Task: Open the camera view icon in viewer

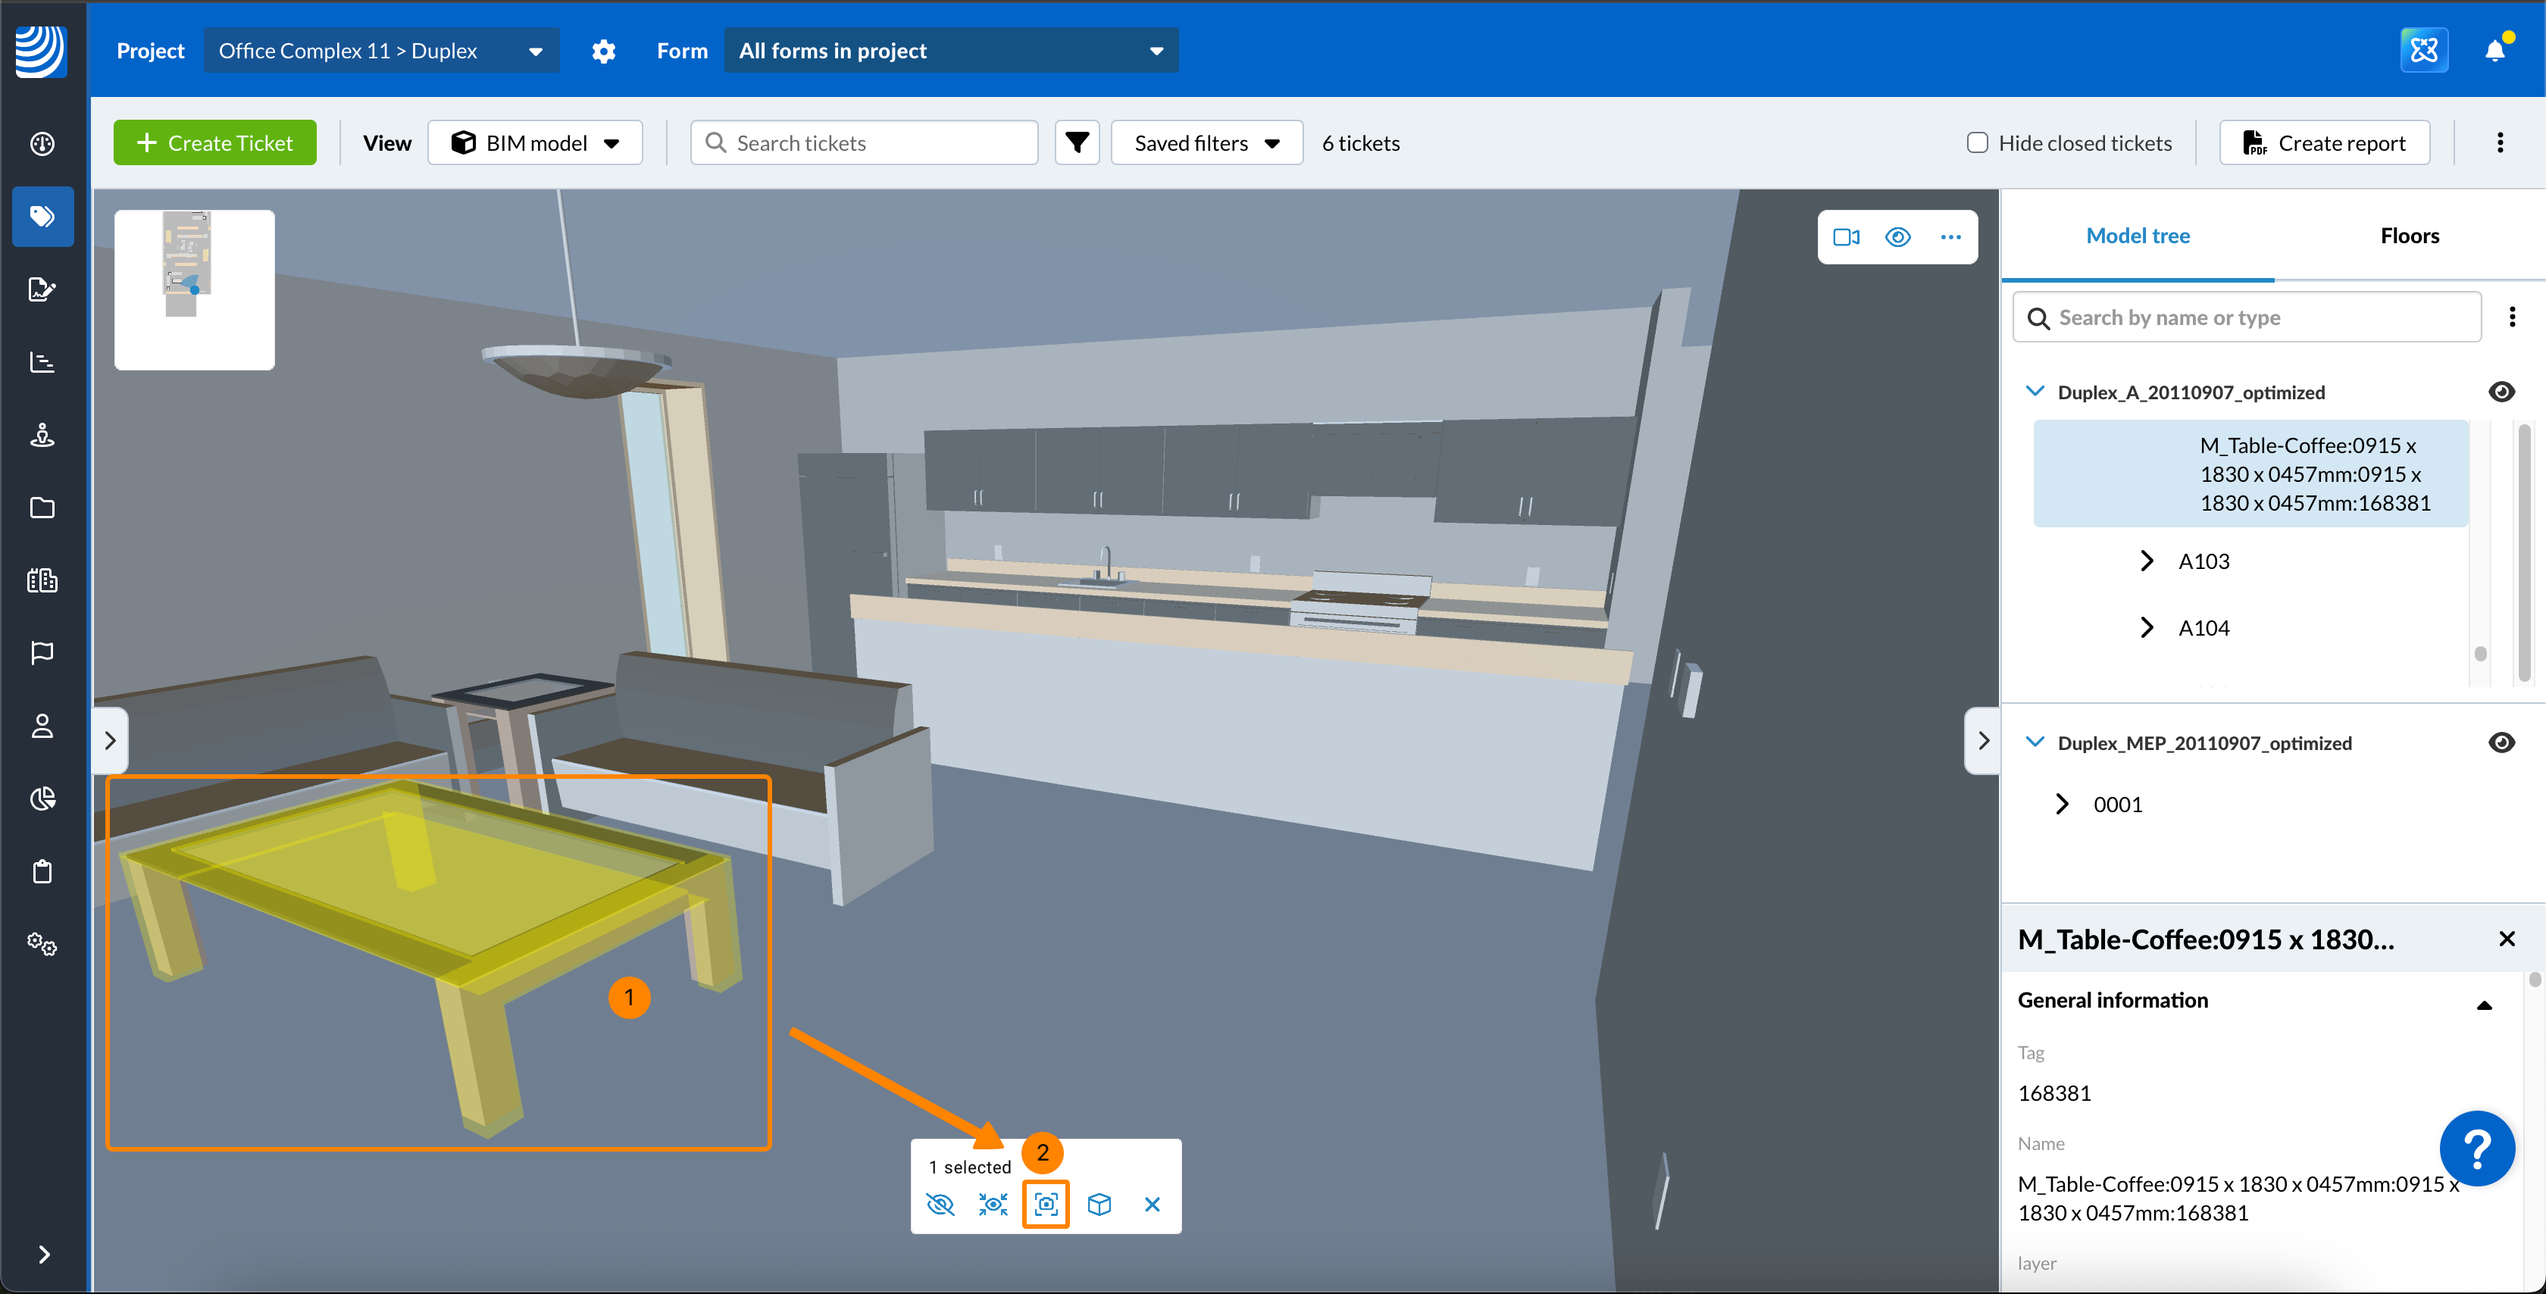Action: [x=1847, y=237]
